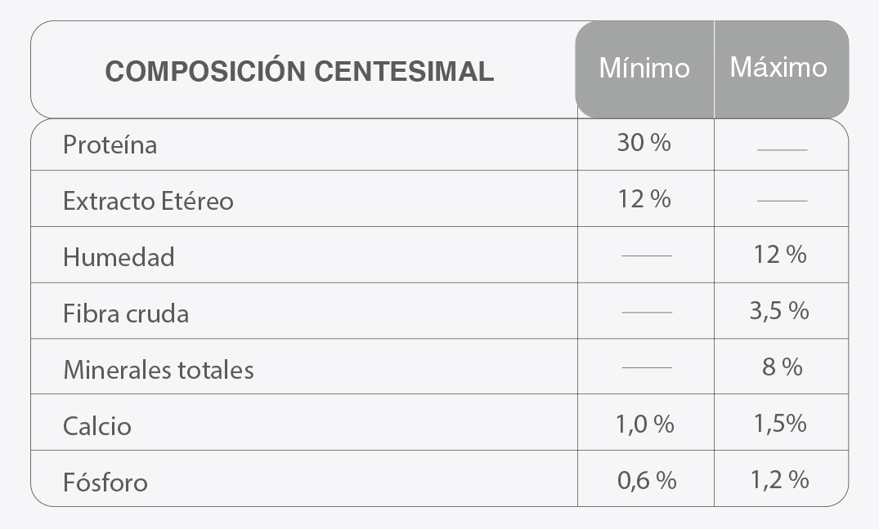Click the 8 % maximum value

pyautogui.click(x=782, y=367)
